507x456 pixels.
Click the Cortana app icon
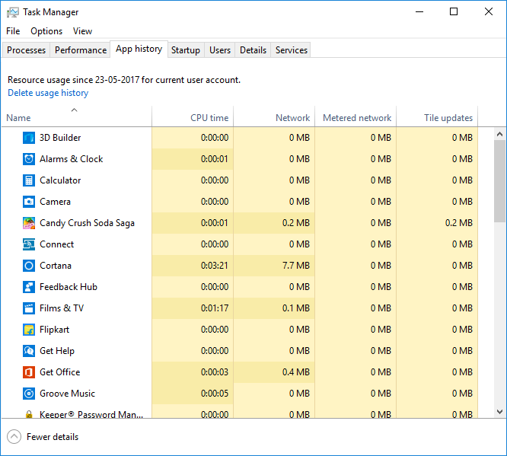28,266
